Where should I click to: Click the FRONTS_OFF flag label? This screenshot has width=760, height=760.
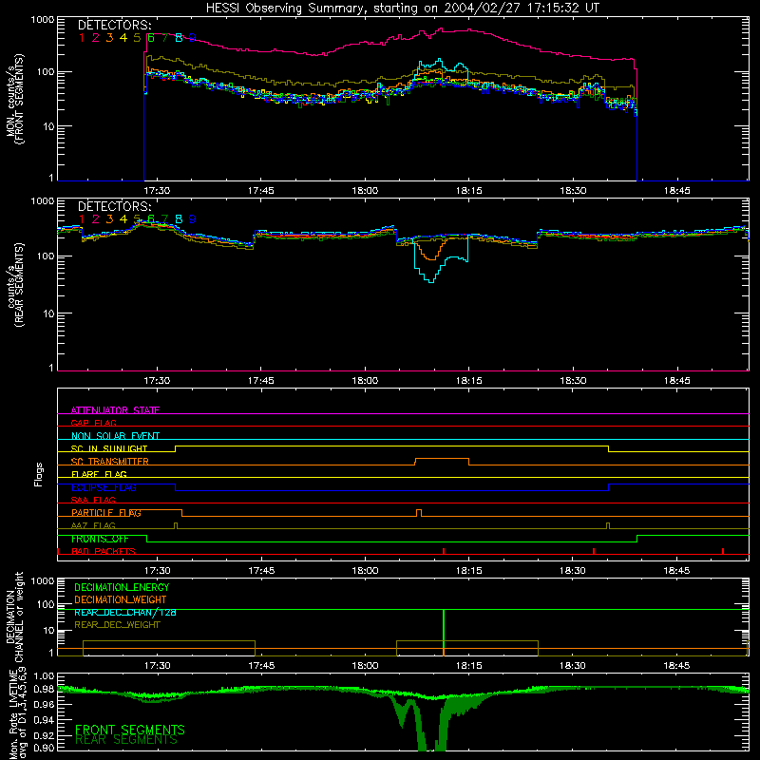pos(100,539)
